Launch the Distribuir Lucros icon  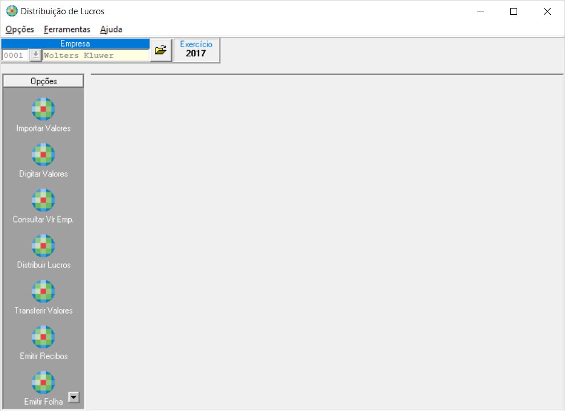click(43, 246)
